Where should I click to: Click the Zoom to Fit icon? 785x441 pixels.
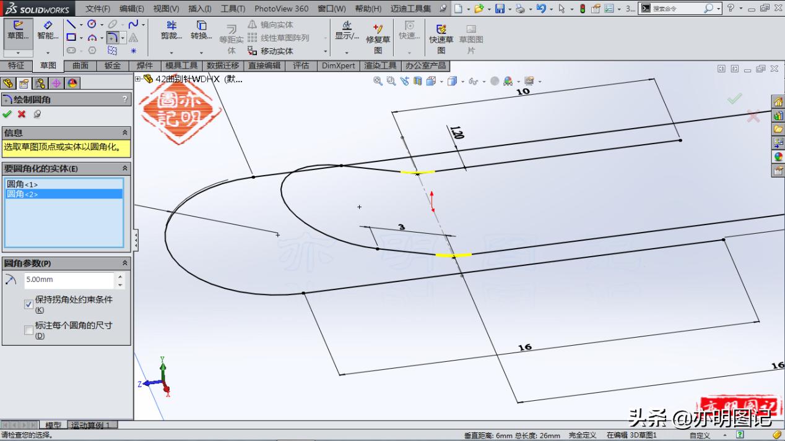[378, 81]
